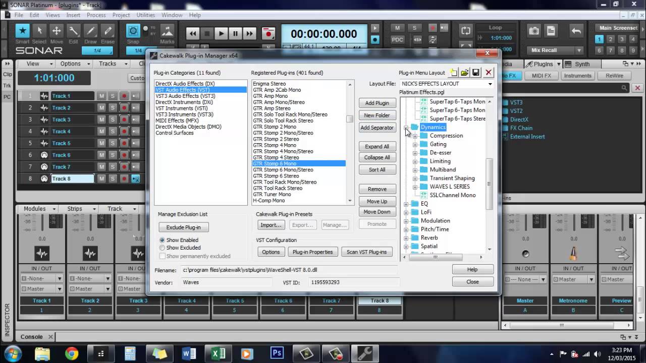Choose the Erase tool
This screenshot has height=363, width=646.
[x=107, y=31]
